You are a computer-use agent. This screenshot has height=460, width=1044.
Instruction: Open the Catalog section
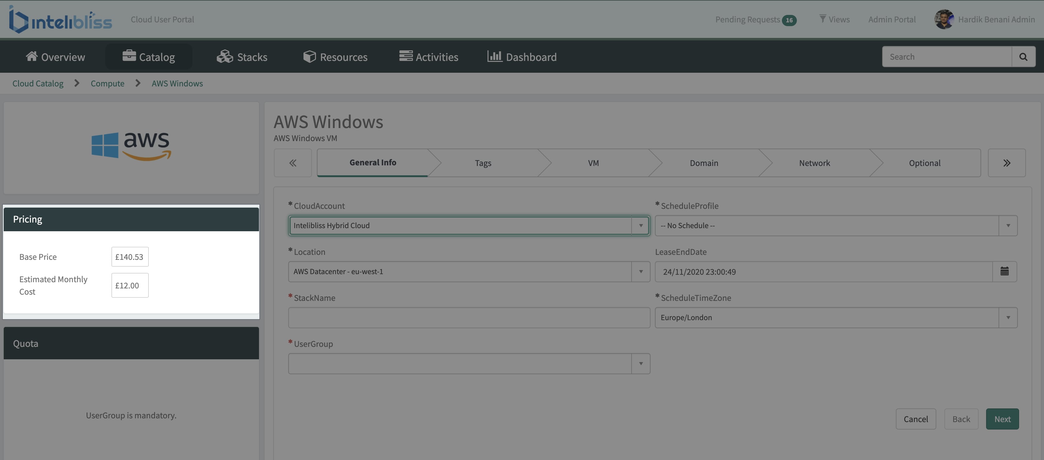148,57
